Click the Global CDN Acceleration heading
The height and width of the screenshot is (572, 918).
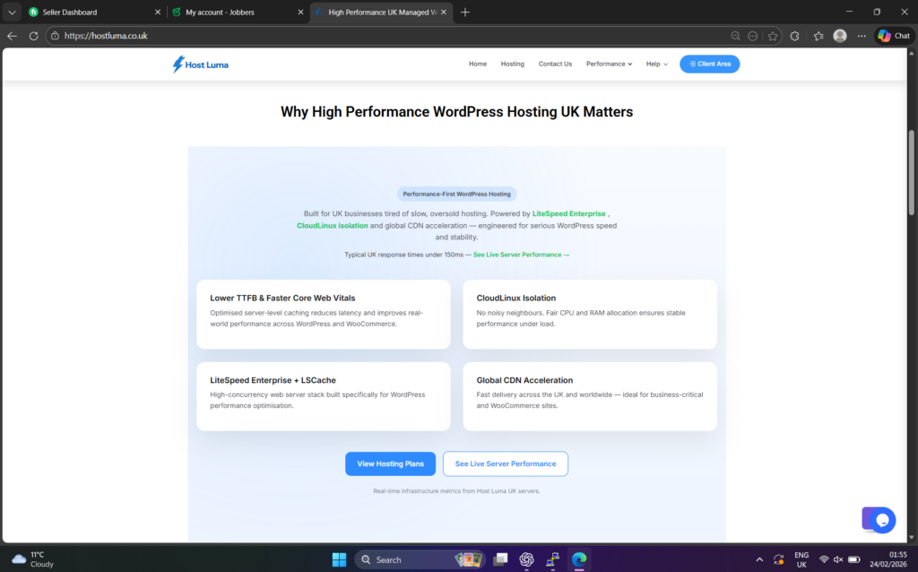524,380
